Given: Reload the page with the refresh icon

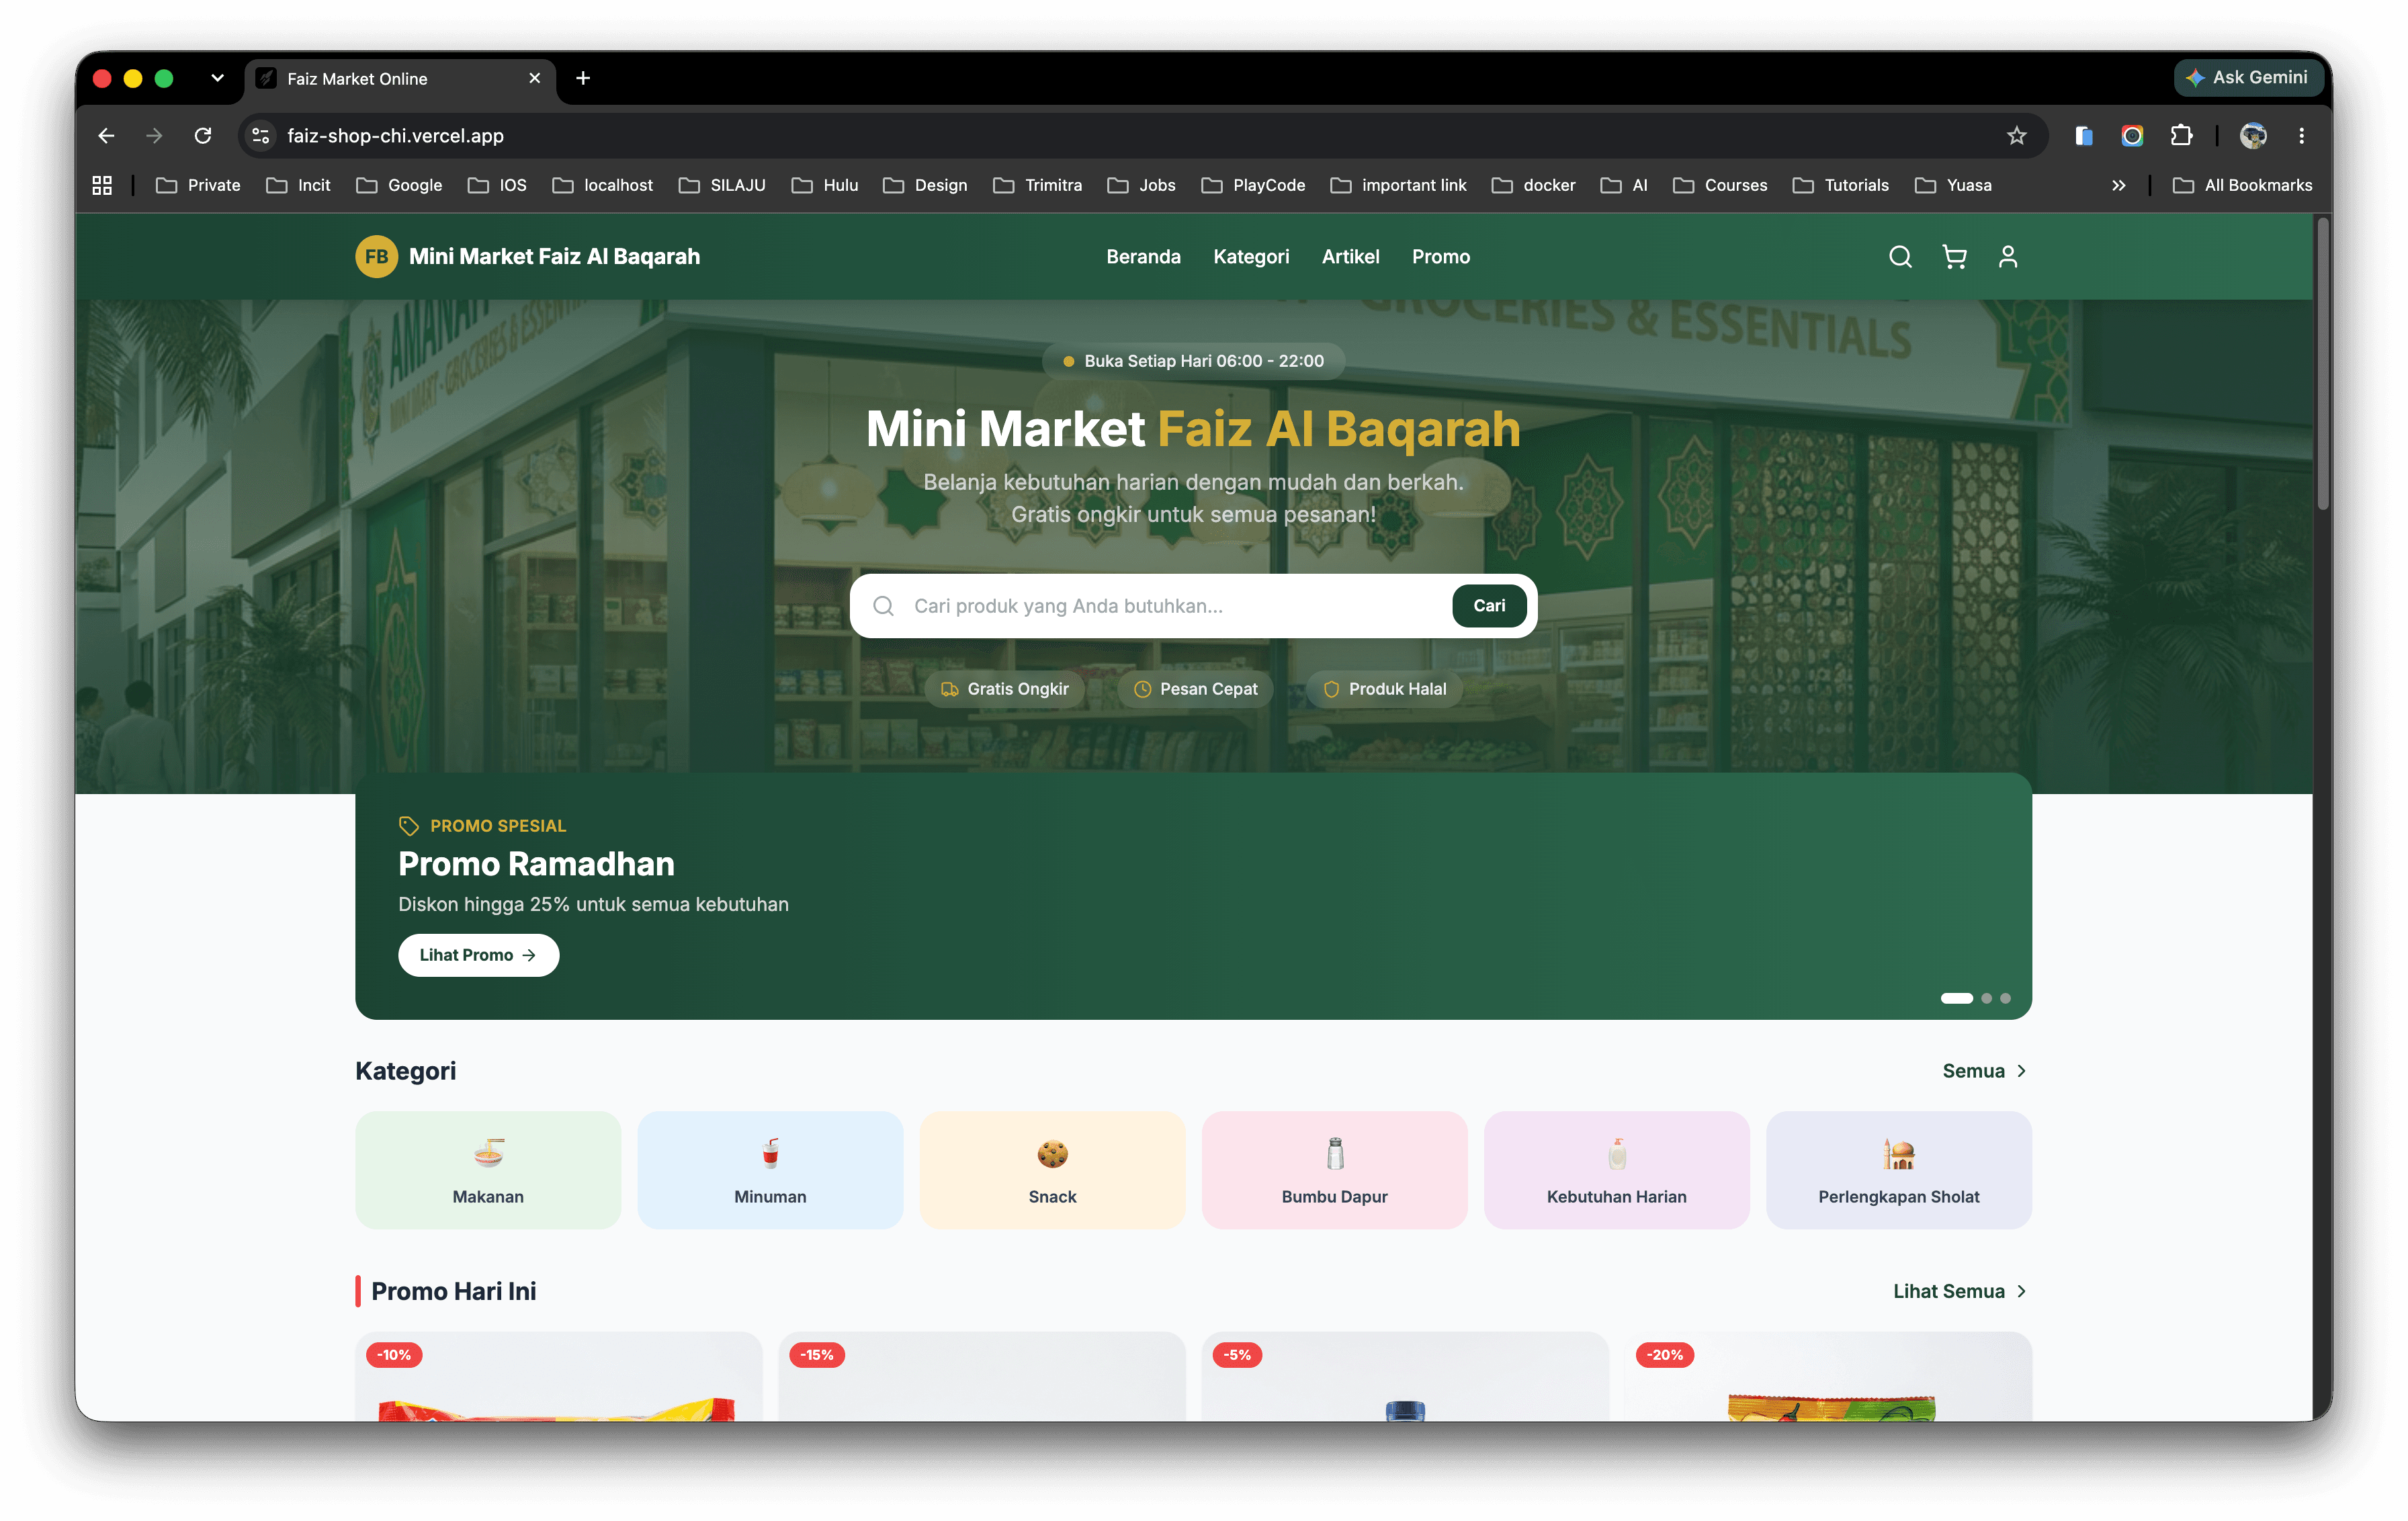Looking at the screenshot, I should pyautogui.click(x=203, y=136).
